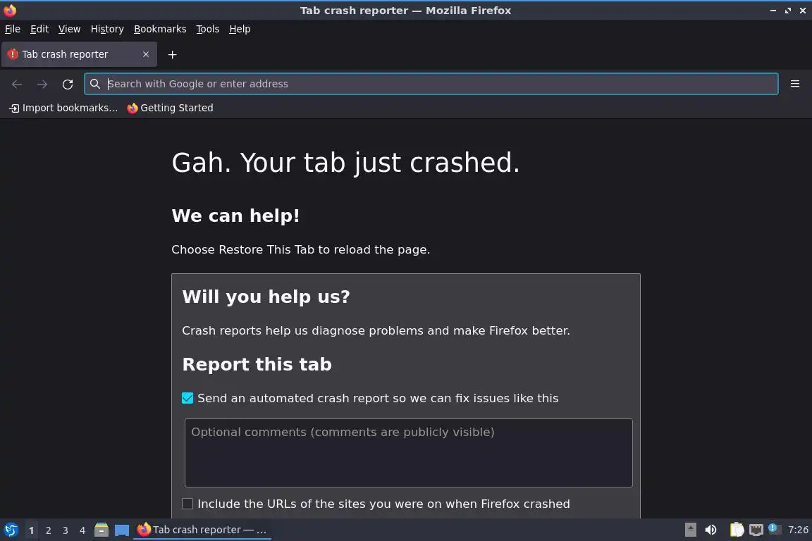
Task: Click the Report this tab heading
Action: click(x=257, y=364)
